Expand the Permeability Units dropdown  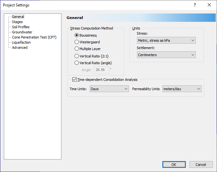[x=182, y=89]
